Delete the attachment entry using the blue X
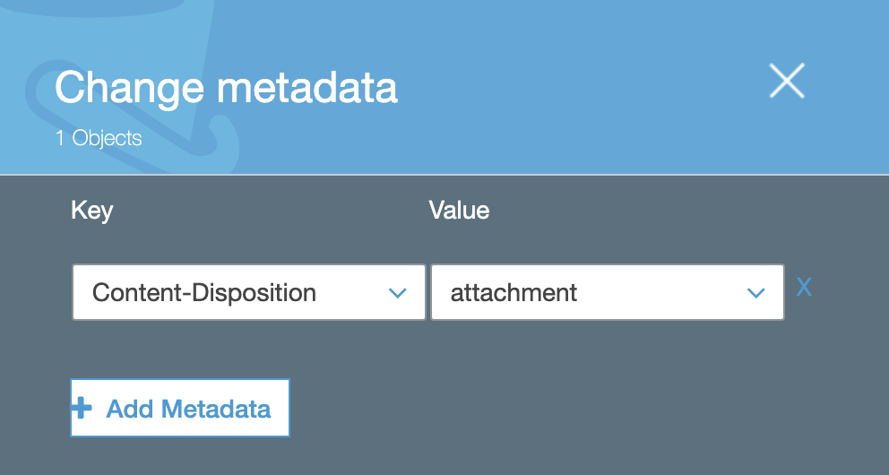 point(804,288)
